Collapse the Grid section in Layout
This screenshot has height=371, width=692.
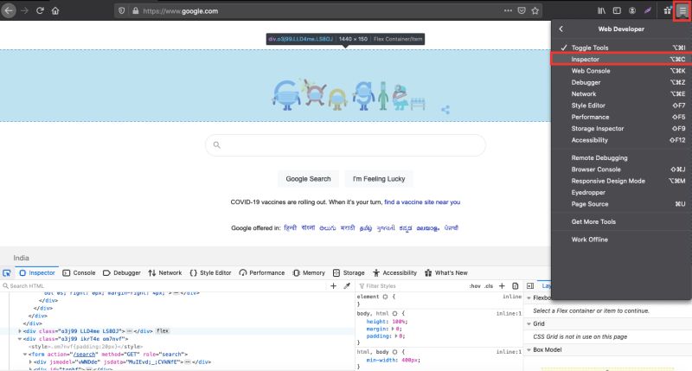[x=529, y=323]
